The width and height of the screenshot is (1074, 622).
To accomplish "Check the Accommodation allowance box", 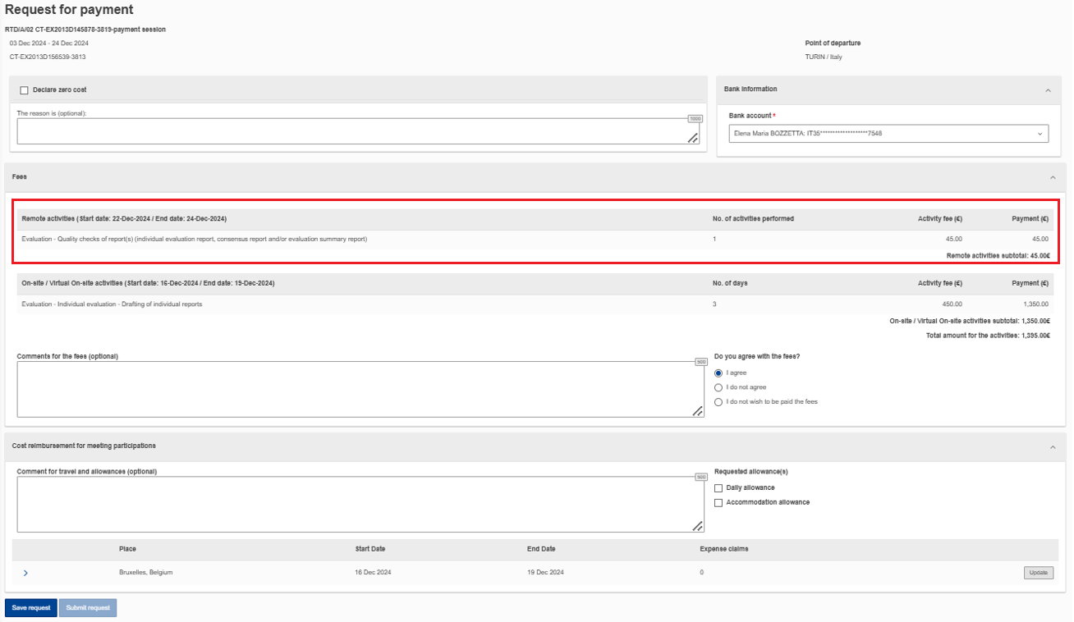I will (x=718, y=503).
